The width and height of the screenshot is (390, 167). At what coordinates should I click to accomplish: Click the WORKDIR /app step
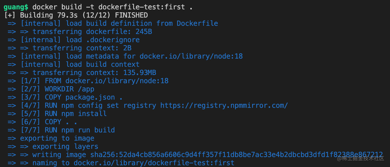coord(51,89)
